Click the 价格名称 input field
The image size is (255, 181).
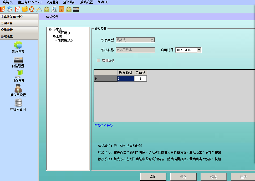135,50
